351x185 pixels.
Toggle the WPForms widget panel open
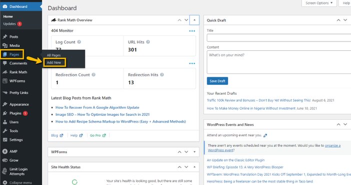(194, 152)
